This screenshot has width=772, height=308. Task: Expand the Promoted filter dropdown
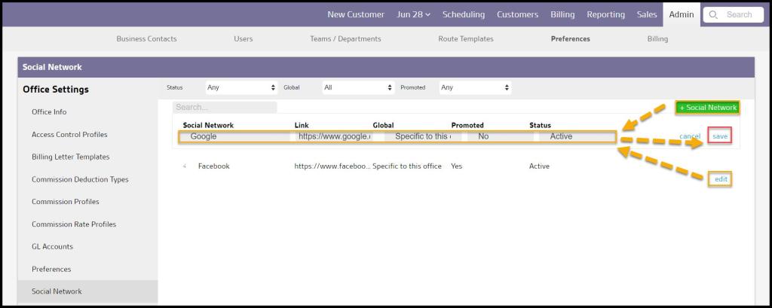click(x=475, y=87)
